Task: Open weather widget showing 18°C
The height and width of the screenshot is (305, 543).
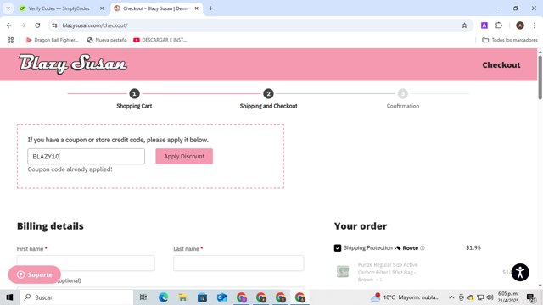Action: 406,297
